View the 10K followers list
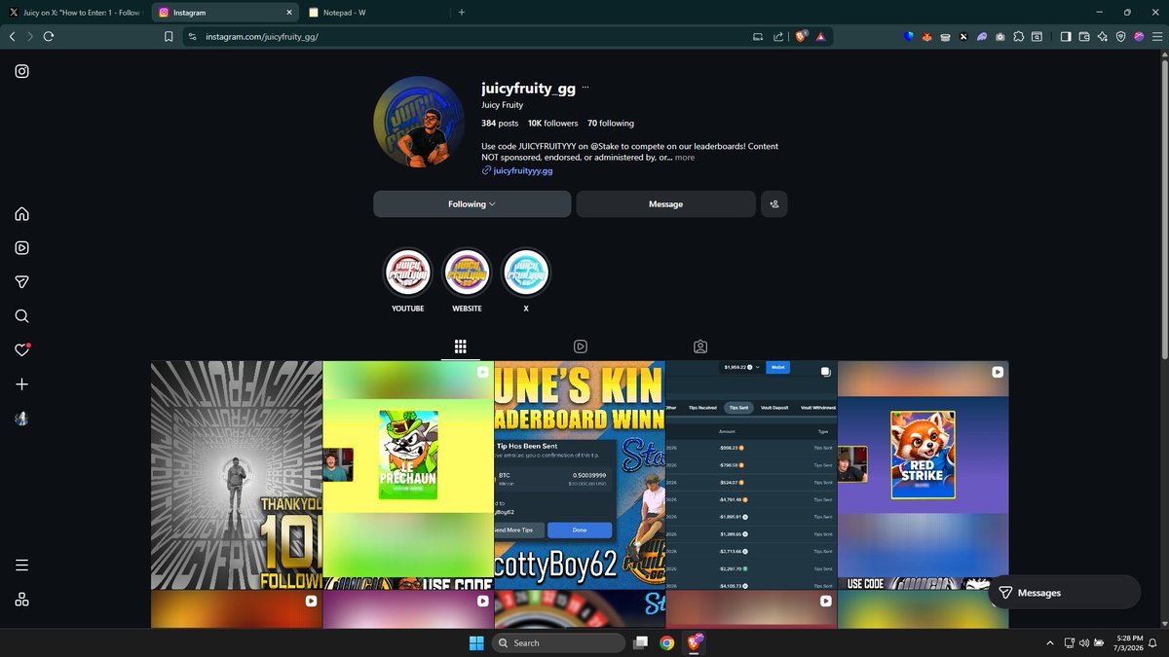Image resolution: width=1169 pixels, height=657 pixels. pos(552,124)
